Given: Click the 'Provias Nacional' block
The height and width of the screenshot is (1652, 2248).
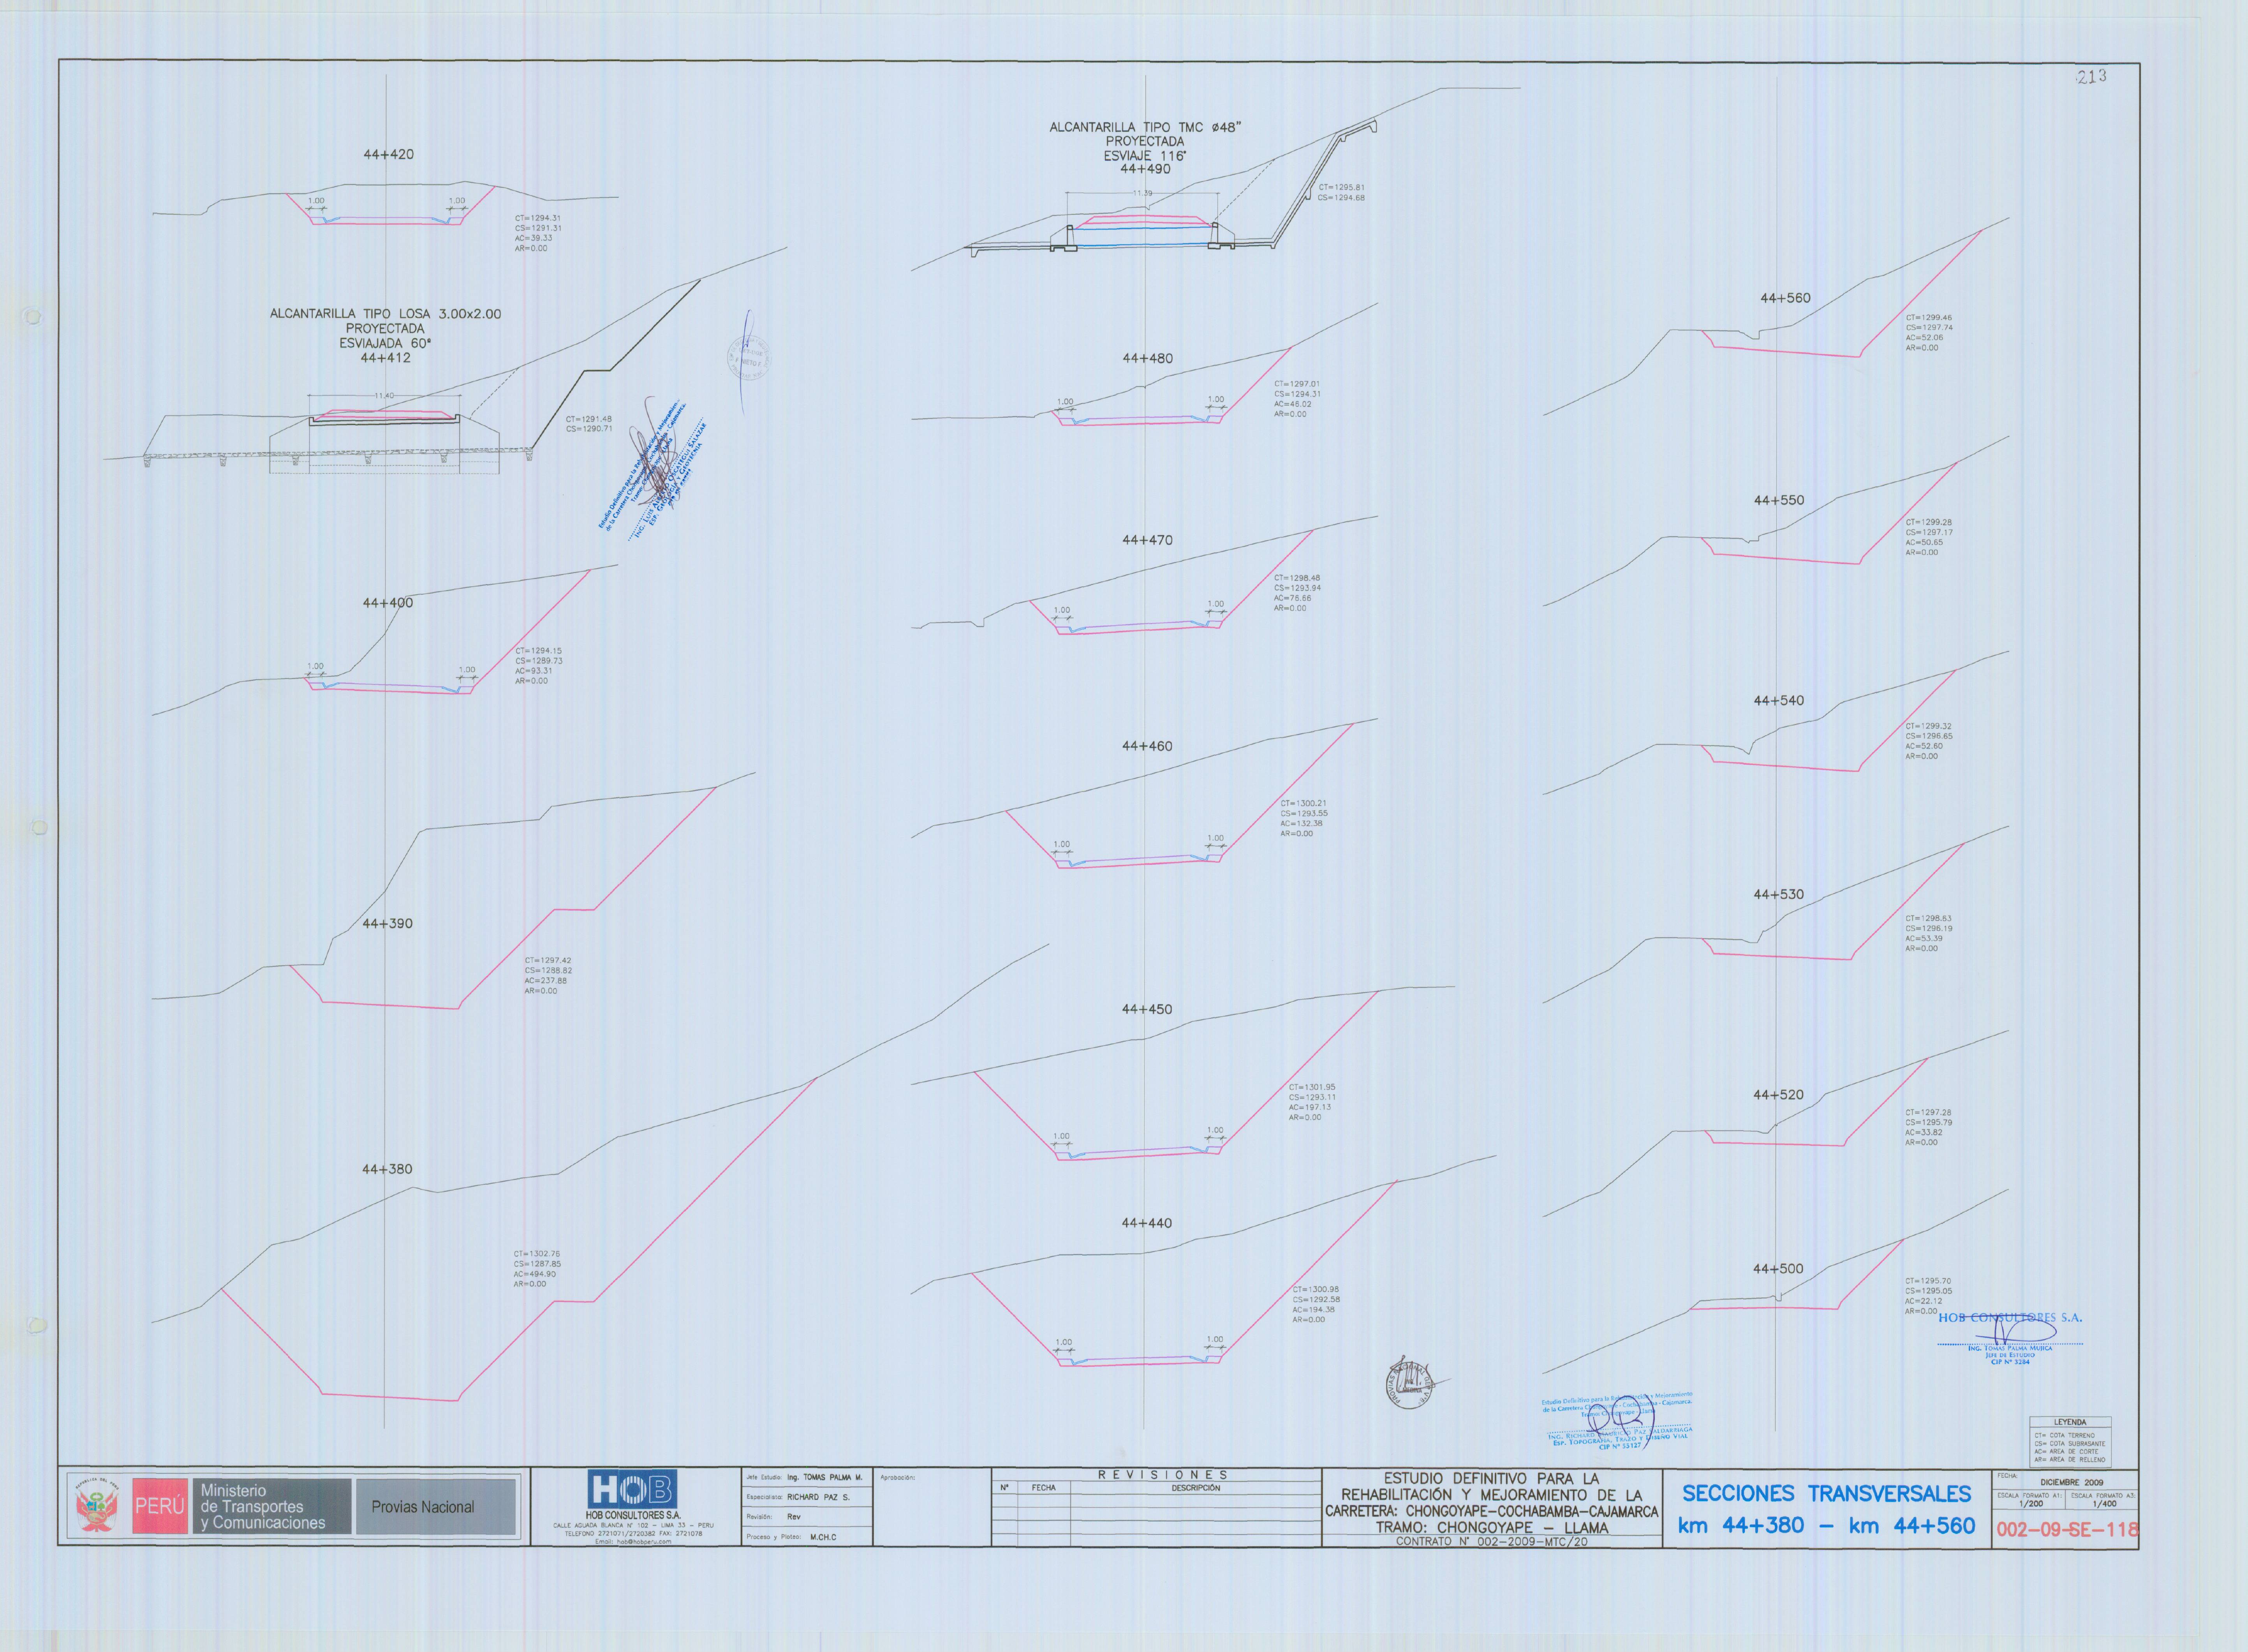Looking at the screenshot, I should tap(436, 1506).
